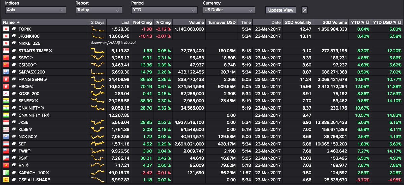Open the window icon beside TOPIX
Viewport: 404px width, 185px height.
14,29
